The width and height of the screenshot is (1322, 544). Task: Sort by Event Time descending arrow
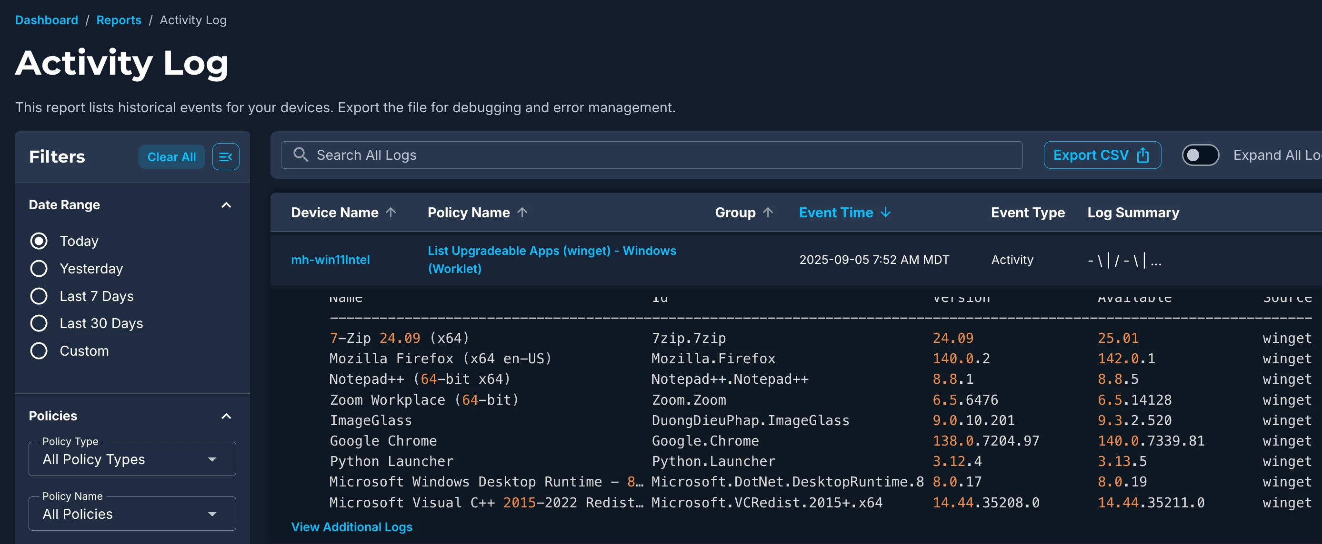[x=885, y=212]
